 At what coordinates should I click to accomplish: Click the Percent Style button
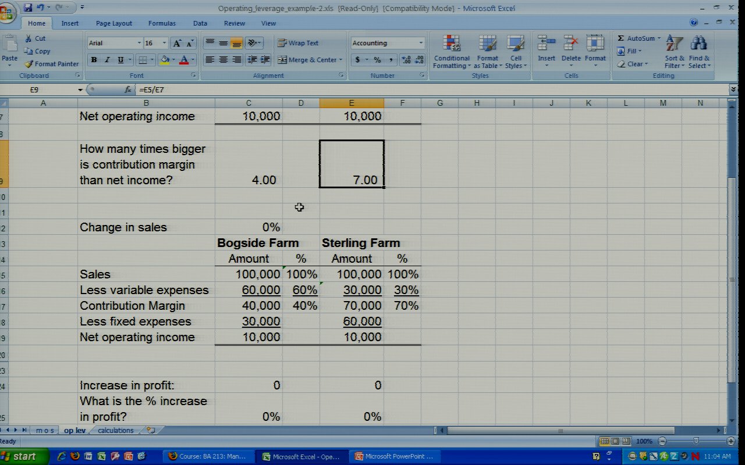[x=377, y=60]
